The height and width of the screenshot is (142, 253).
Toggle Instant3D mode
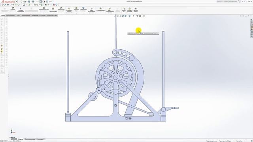tap(124, 9)
